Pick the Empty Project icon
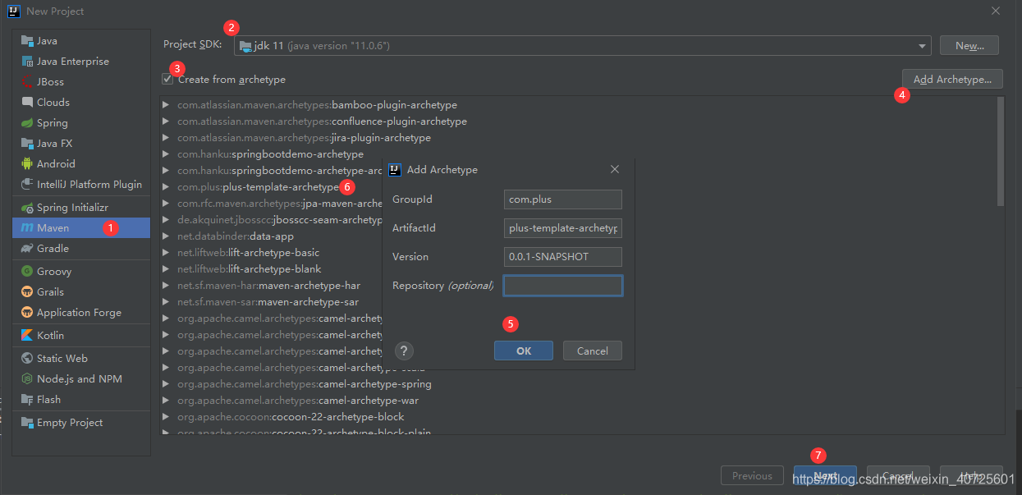Viewport: 1022px width, 495px height. click(x=28, y=423)
